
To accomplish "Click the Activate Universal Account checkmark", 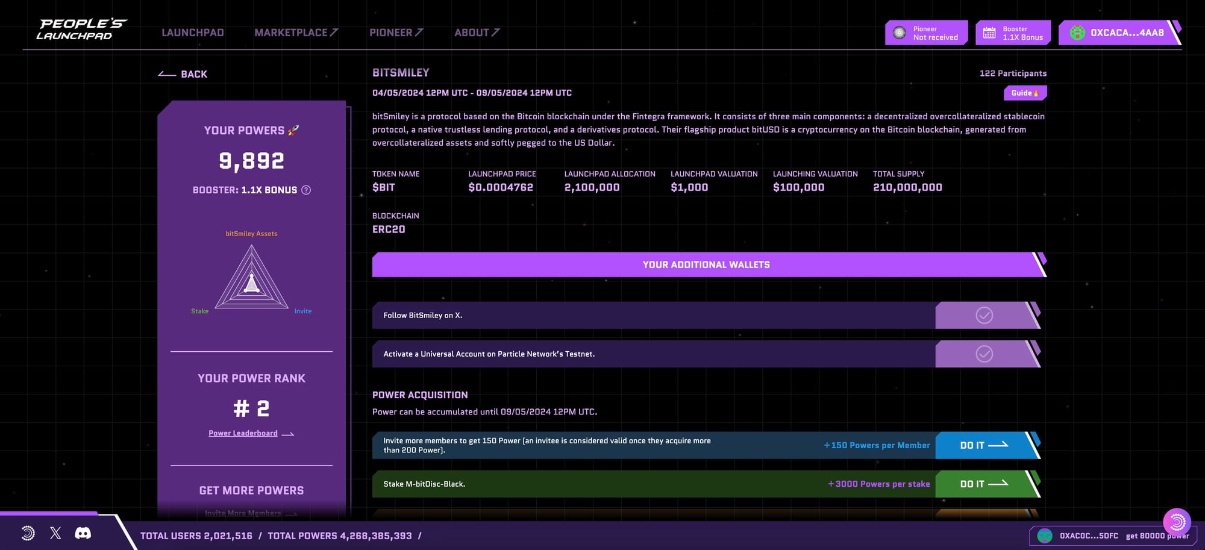I will click(x=984, y=354).
